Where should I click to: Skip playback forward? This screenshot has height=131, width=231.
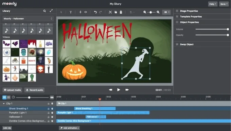point(127,90)
